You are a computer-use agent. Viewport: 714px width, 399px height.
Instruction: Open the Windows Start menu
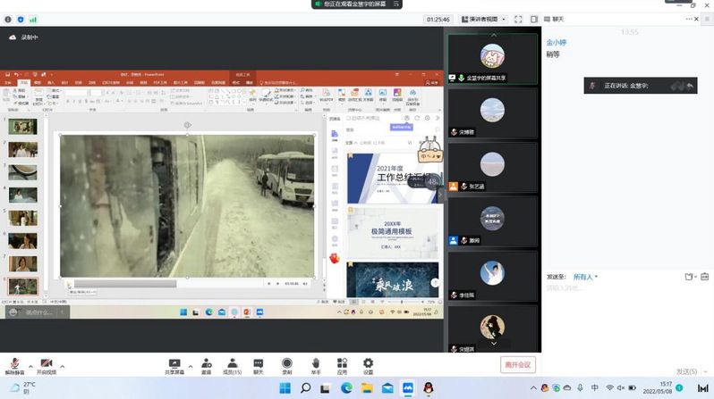(284, 388)
